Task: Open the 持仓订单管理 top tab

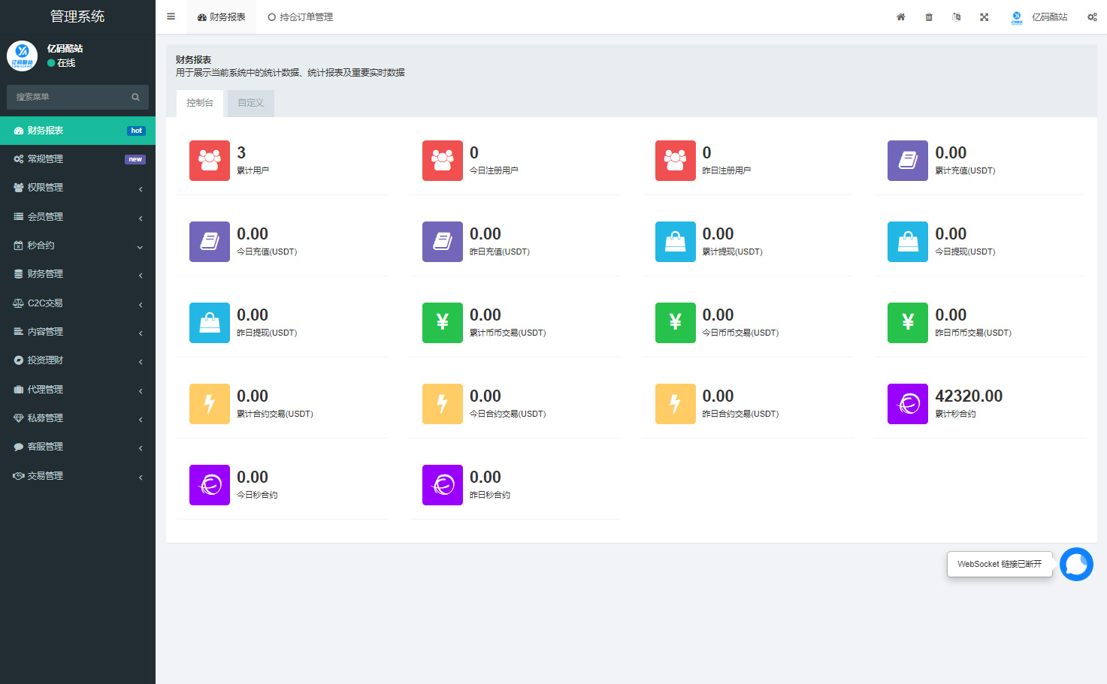Action: tap(301, 17)
